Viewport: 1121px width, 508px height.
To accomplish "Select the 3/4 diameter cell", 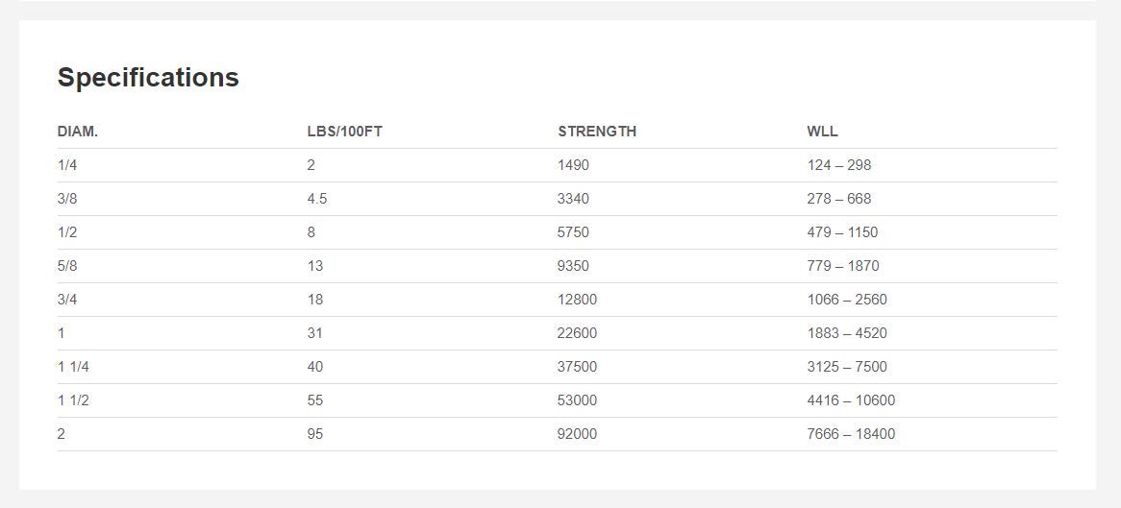I will (67, 300).
